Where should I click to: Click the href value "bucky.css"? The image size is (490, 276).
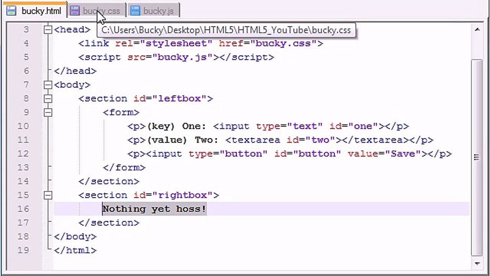[283, 43]
